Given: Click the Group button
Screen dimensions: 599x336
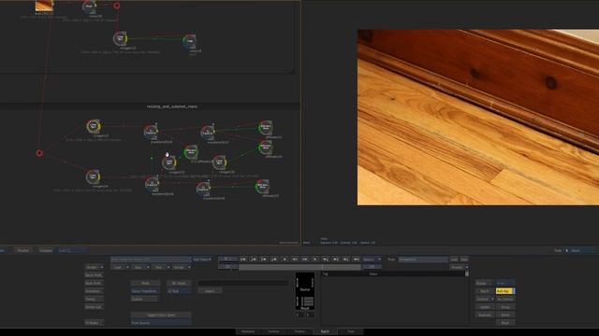Looking at the screenshot, I should click(x=505, y=307).
